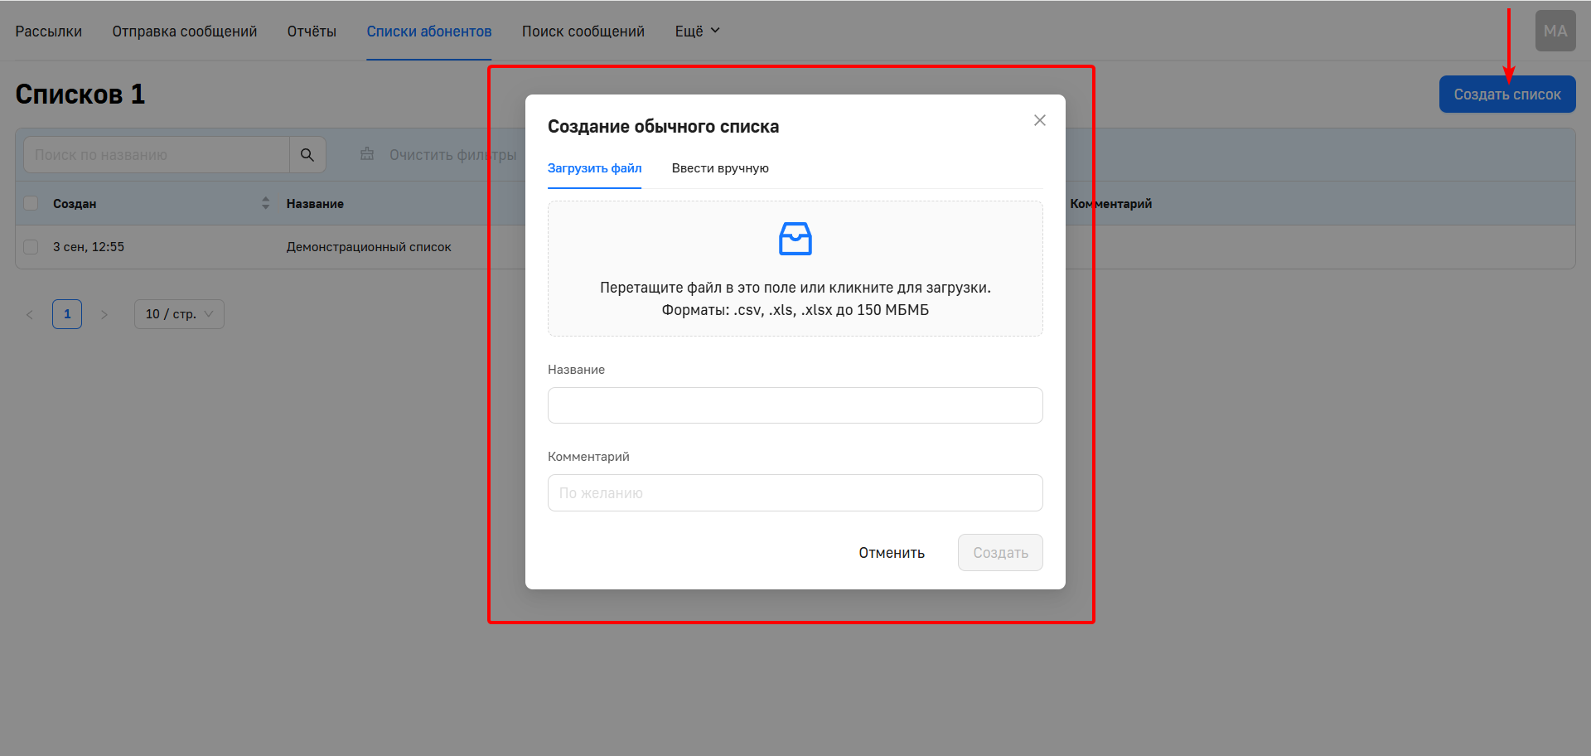Click the file upload inbox icon in the dialog
This screenshot has width=1591, height=756.
(x=795, y=239)
